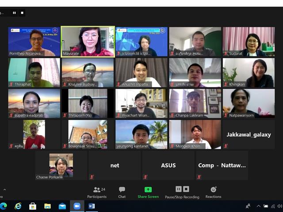Select yeunyong kantanet's video tile
283x212 pixels.
[141, 134]
